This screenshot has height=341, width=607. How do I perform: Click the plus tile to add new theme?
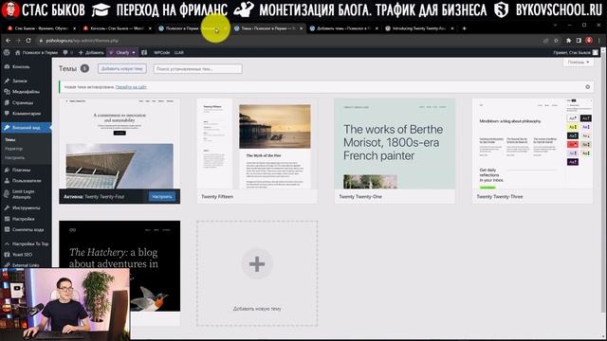pos(257,274)
